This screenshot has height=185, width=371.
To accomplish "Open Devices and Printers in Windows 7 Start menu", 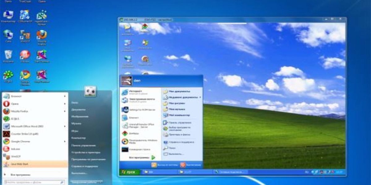I will point(86,152).
